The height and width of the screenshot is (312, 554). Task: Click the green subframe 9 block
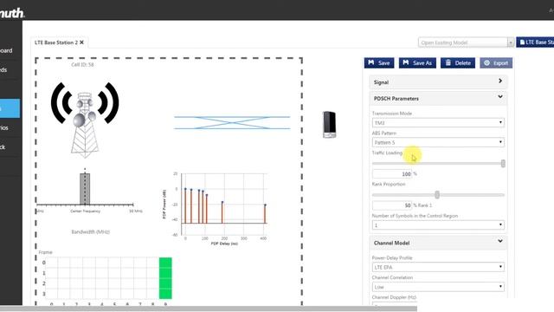[x=165, y=278]
